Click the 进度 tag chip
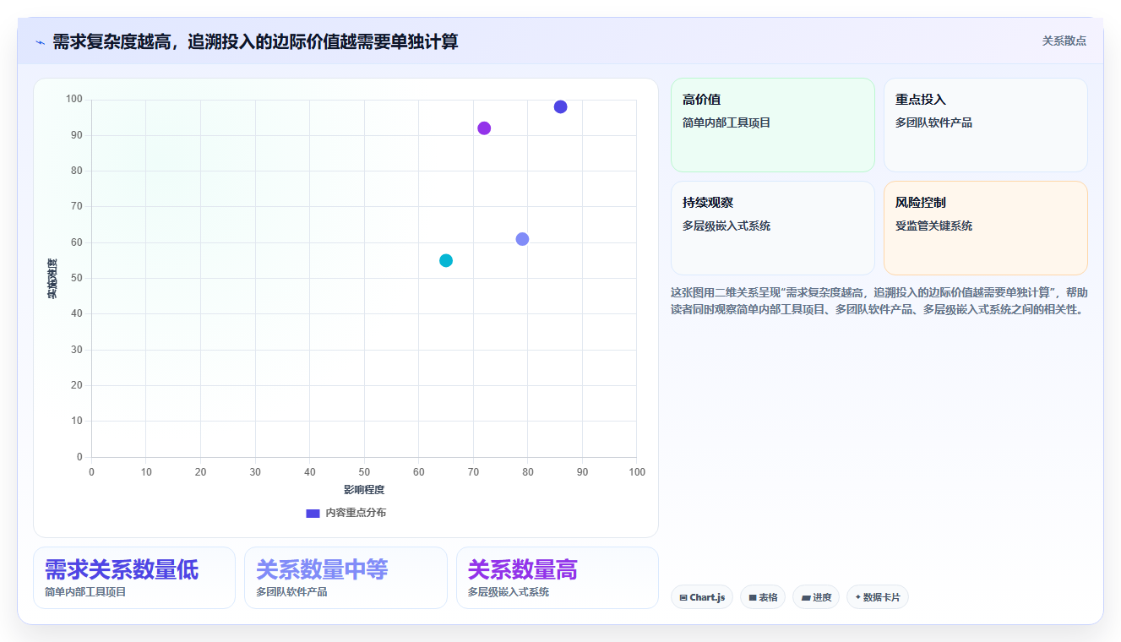Screen dimensions: 1121x642 (x=816, y=597)
